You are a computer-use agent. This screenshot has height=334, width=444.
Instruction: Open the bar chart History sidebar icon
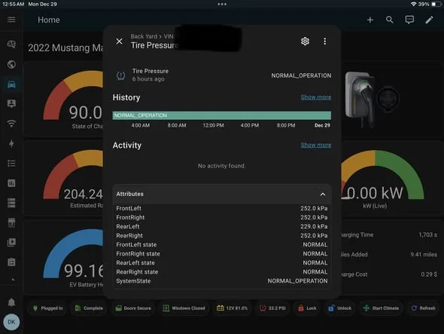coord(11,183)
